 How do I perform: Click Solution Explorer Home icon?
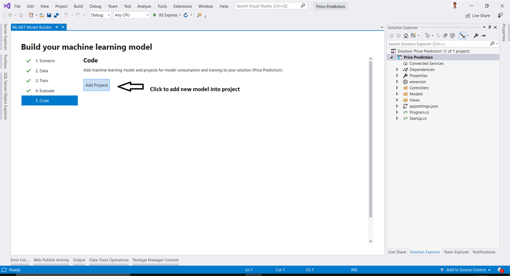(405, 35)
